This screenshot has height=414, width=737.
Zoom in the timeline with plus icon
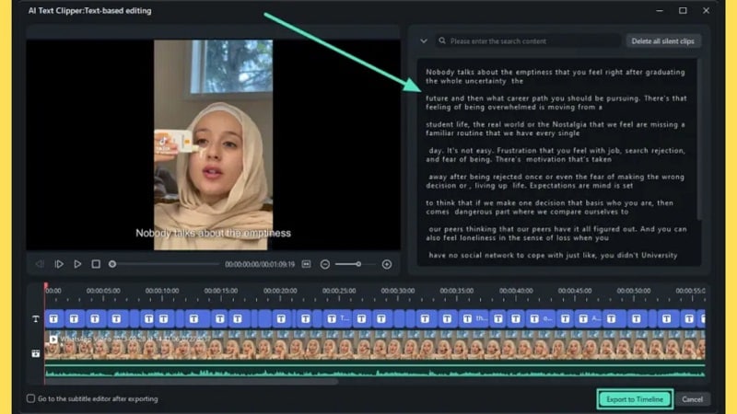coord(387,264)
